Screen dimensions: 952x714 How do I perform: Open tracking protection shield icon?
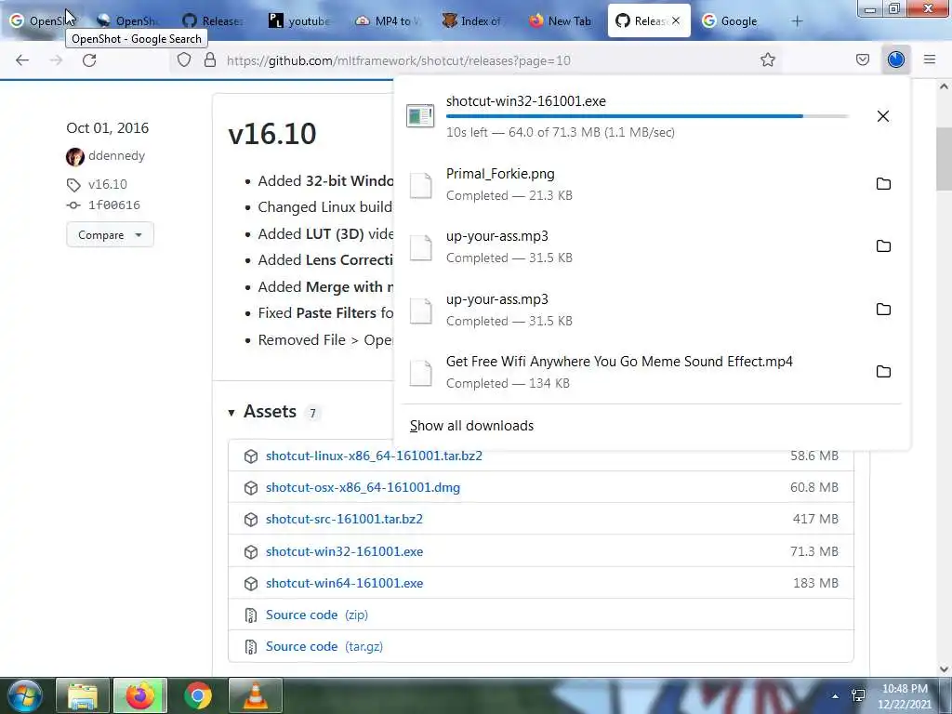184,59
